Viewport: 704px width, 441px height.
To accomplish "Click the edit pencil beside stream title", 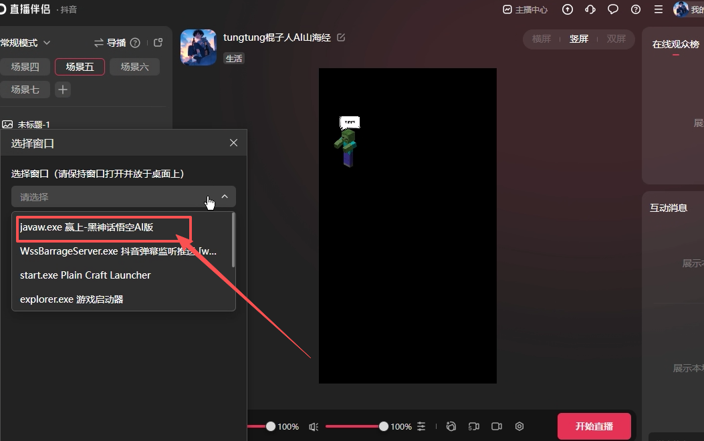I will point(341,37).
